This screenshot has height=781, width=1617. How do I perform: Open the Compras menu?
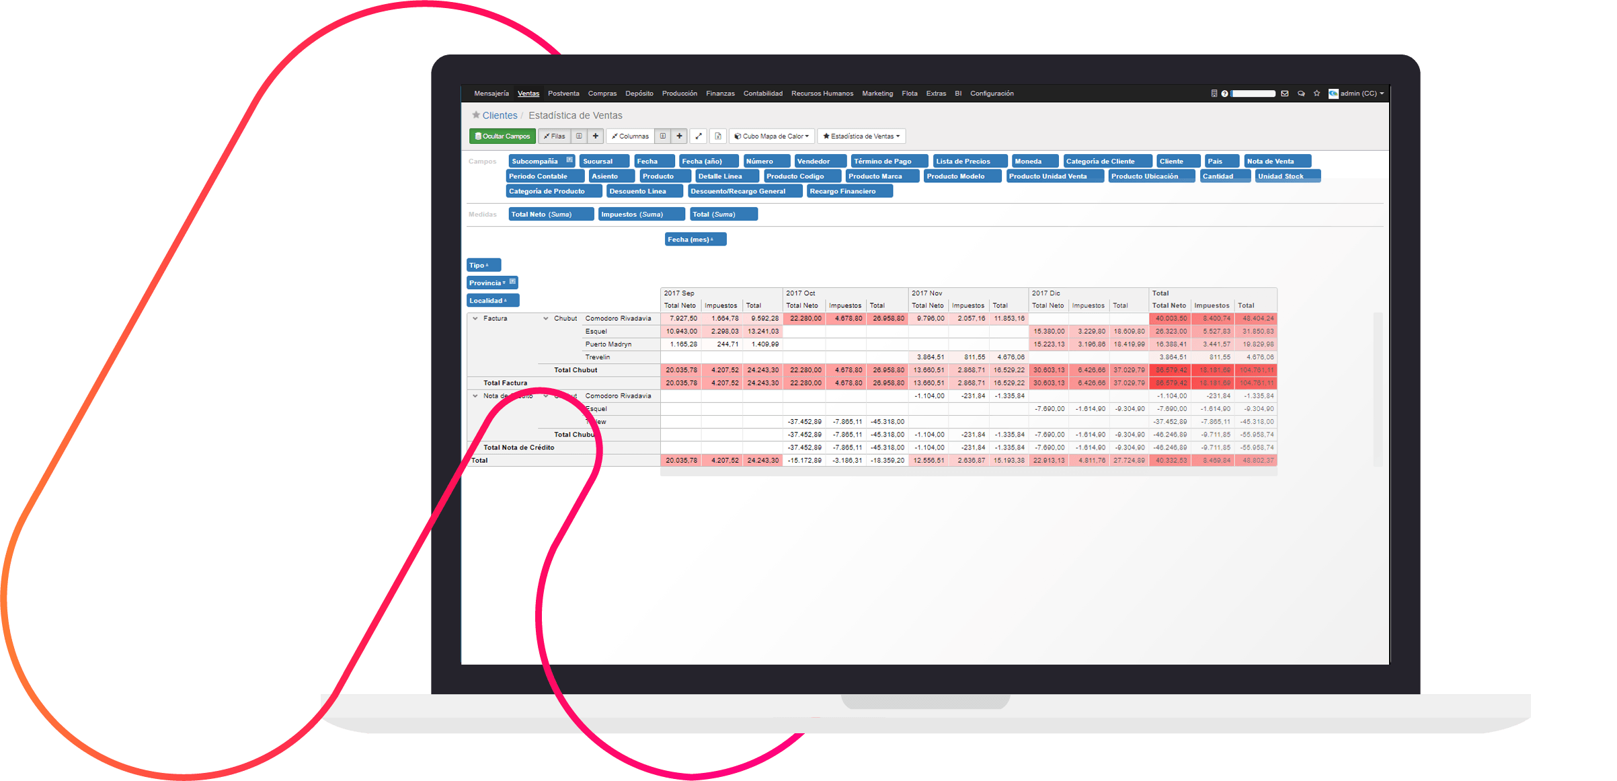pyautogui.click(x=602, y=94)
